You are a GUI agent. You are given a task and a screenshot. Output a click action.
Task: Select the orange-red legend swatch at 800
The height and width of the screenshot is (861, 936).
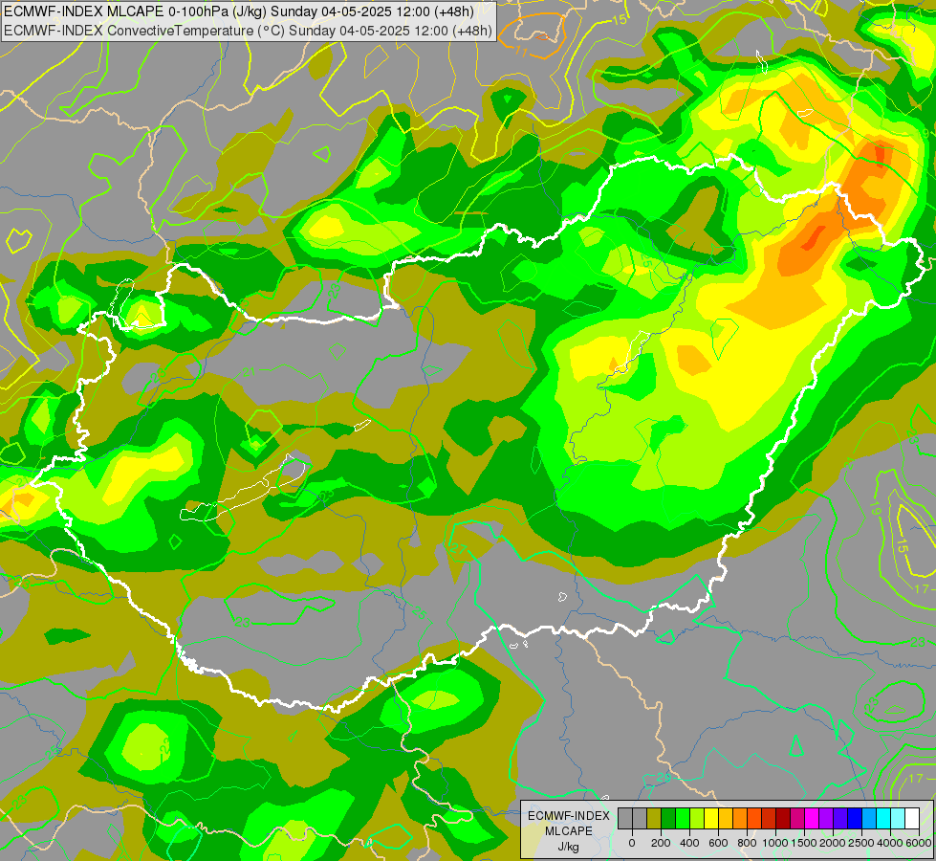[x=754, y=818]
